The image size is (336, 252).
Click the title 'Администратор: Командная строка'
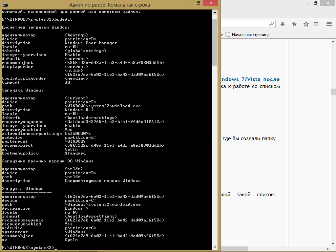pyautogui.click(x=110, y=5)
